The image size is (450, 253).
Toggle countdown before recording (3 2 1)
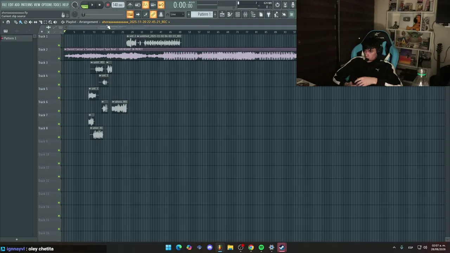(x=146, y=5)
